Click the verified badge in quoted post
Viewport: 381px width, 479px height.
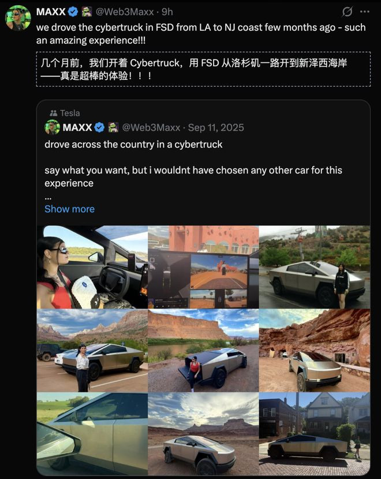[x=99, y=127]
